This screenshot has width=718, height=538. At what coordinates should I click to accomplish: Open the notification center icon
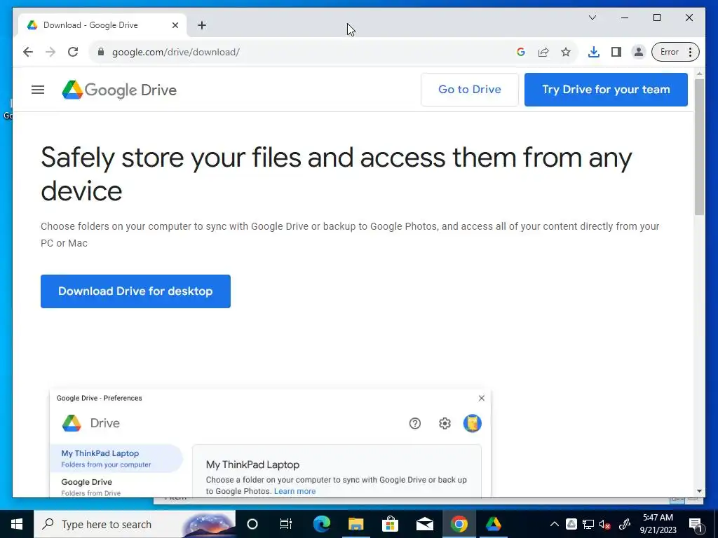tap(696, 524)
